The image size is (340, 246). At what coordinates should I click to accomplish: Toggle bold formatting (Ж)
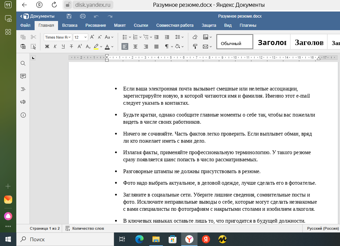tap(47, 46)
